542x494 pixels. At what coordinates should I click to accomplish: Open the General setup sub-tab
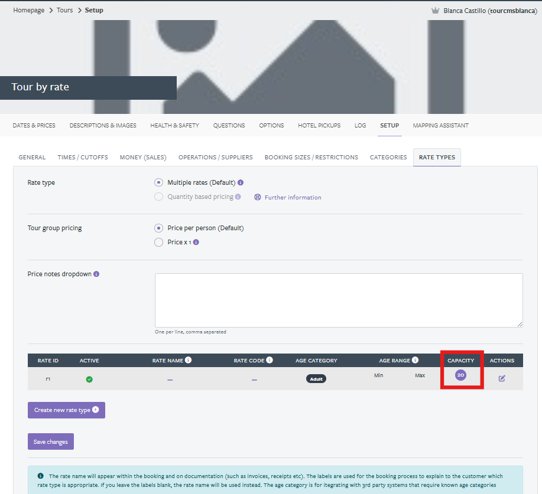pyautogui.click(x=32, y=157)
